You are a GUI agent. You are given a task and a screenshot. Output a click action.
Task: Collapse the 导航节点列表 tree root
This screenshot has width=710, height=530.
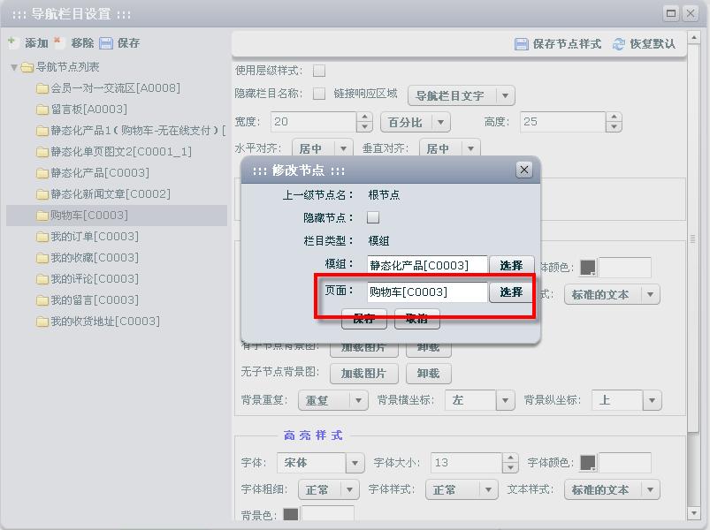(14, 67)
